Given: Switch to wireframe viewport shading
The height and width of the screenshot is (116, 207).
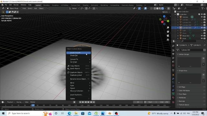Looking at the screenshot, I should coord(155,8).
